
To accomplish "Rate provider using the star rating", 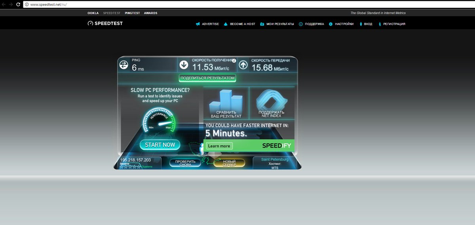I will (x=130, y=167).
